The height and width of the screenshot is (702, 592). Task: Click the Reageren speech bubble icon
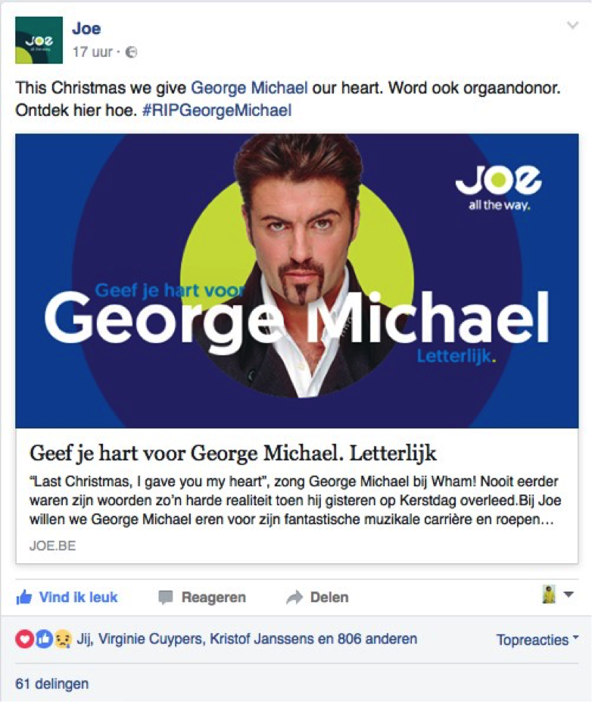coord(166,597)
